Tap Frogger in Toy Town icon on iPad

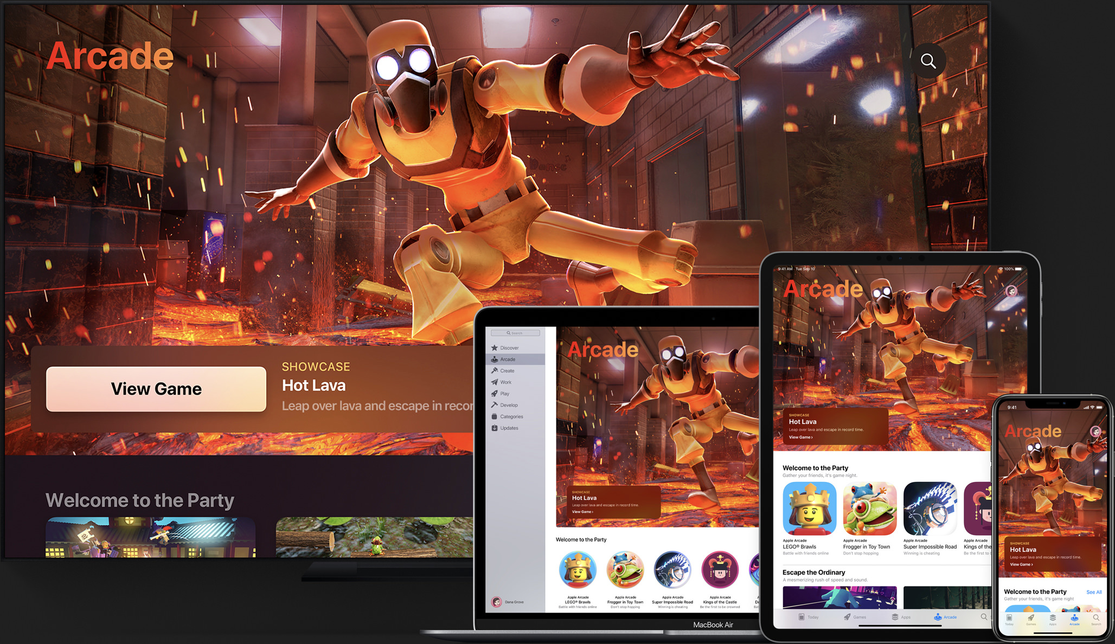869,508
